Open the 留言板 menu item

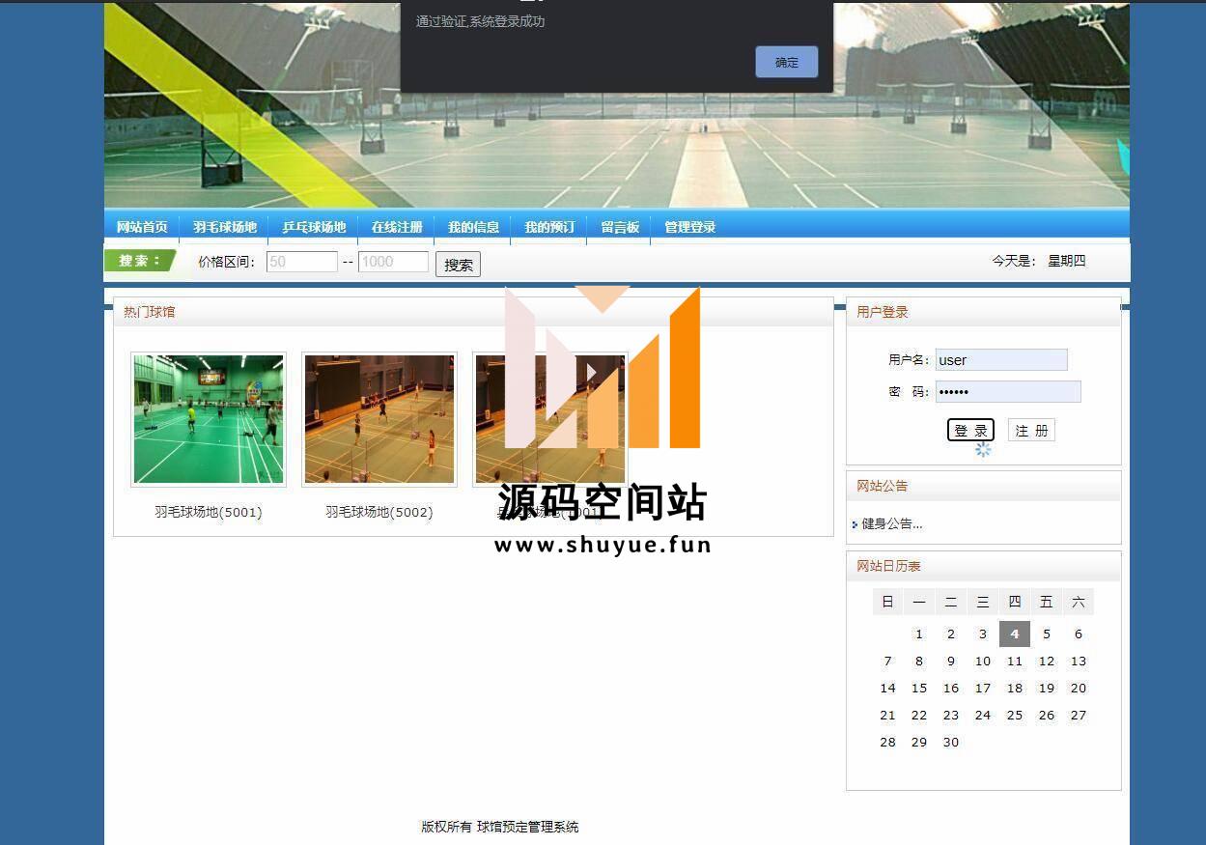coord(620,227)
